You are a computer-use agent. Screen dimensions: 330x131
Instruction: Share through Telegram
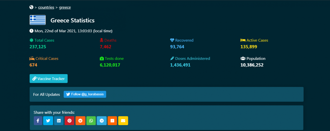click(102, 121)
